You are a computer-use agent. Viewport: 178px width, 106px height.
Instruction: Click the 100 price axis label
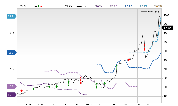(166, 15)
